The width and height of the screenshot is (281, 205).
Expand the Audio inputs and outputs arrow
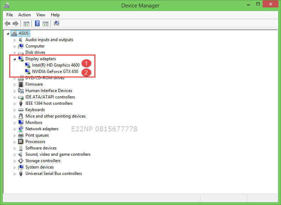[15, 40]
